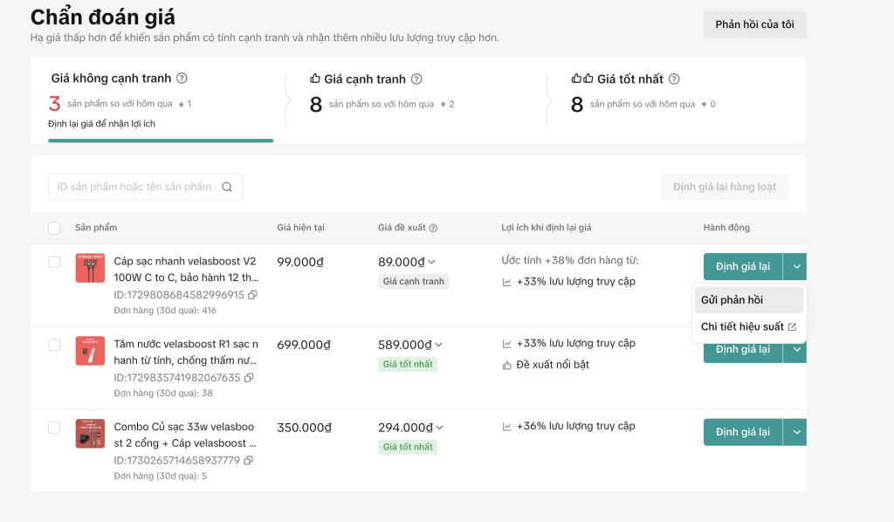
Task: Click help icon beside Giá không cạnh tranh
Action: [182, 79]
